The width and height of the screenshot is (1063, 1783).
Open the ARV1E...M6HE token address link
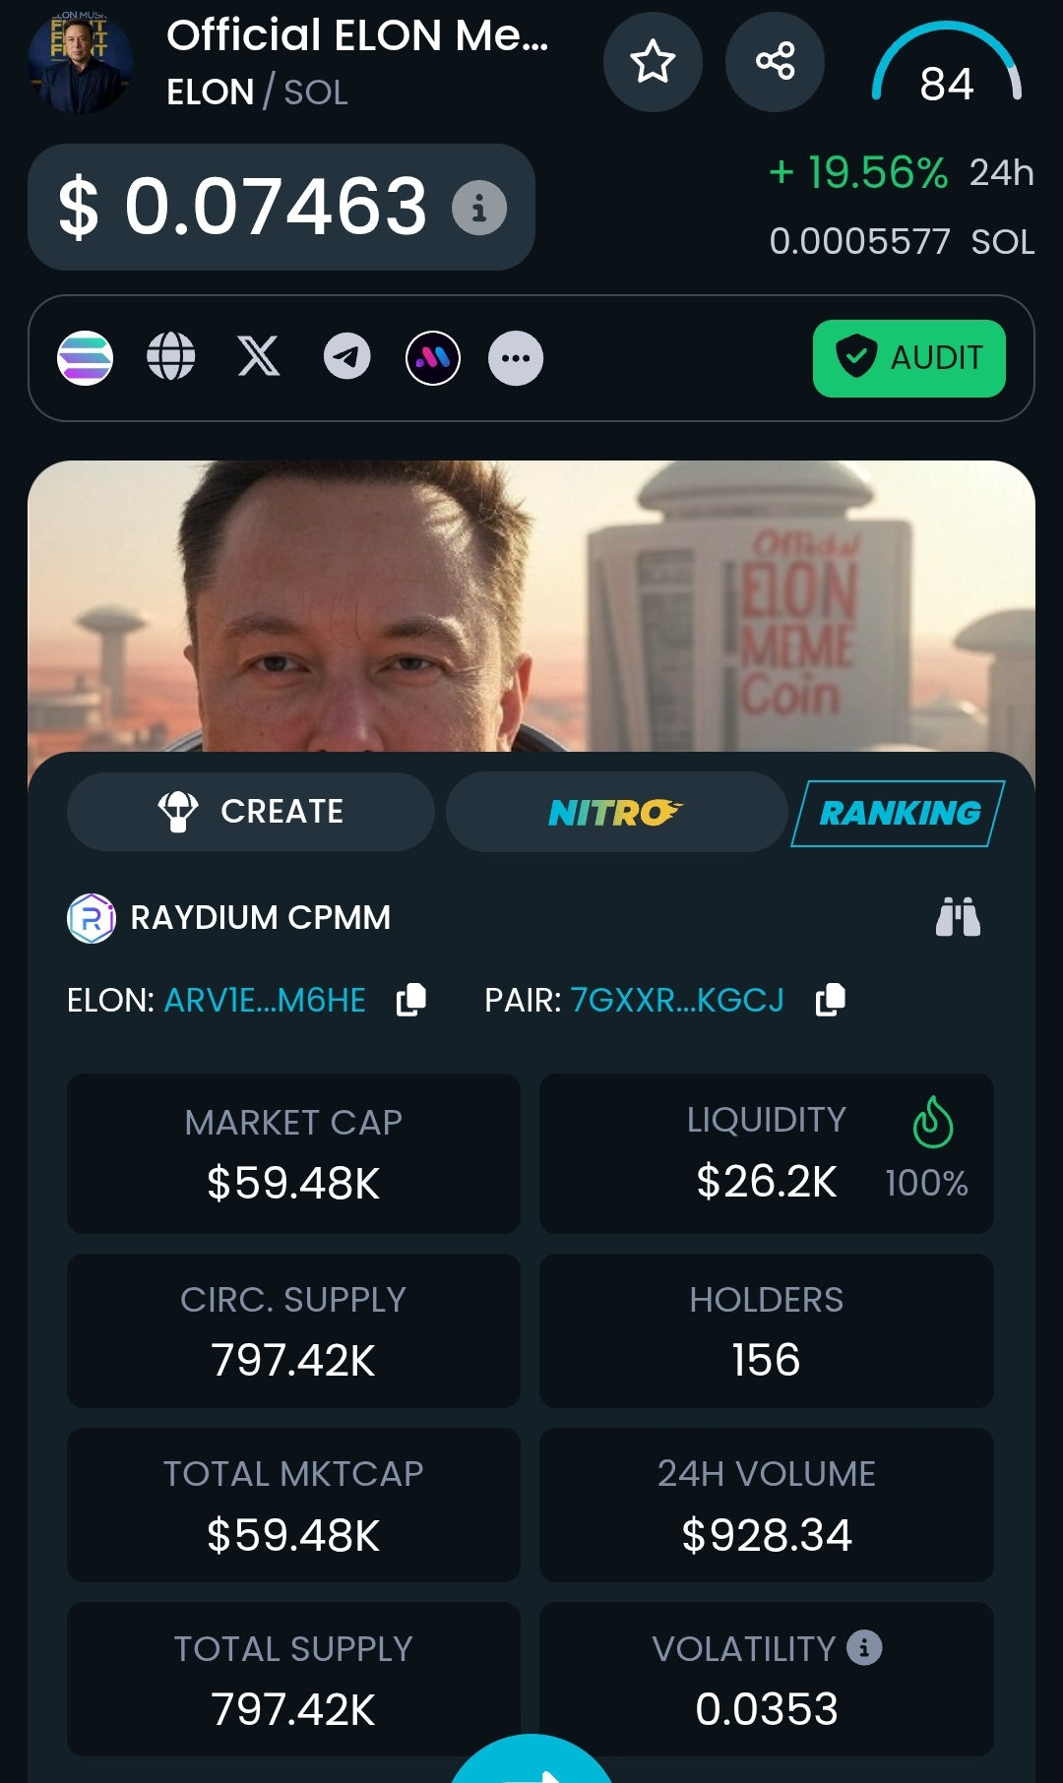tap(265, 1001)
